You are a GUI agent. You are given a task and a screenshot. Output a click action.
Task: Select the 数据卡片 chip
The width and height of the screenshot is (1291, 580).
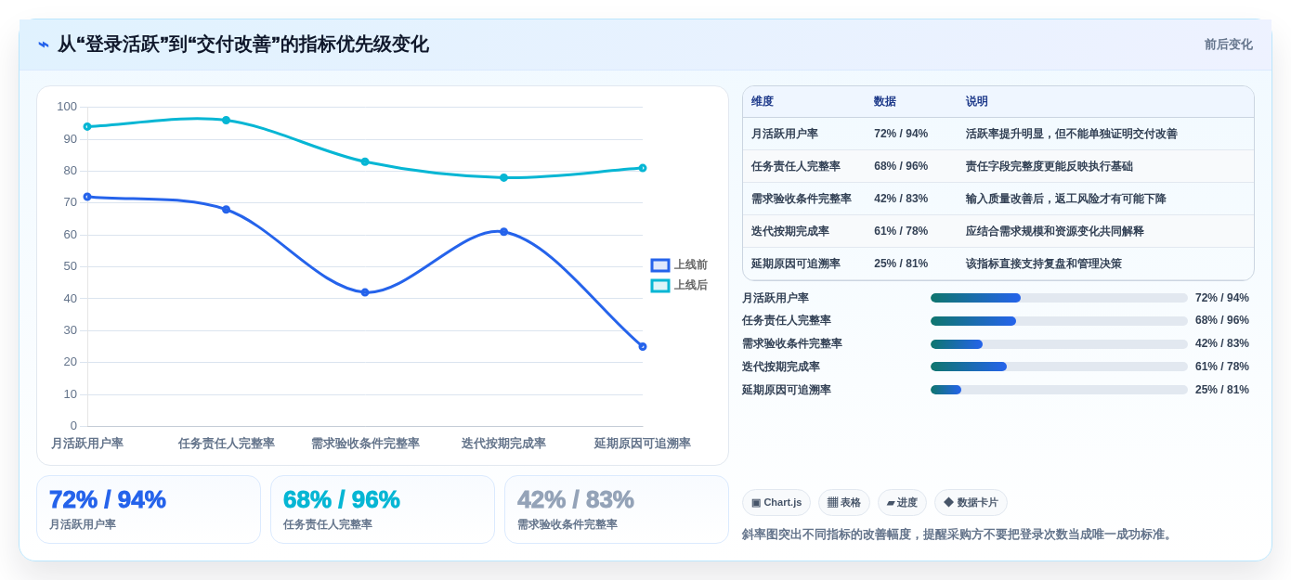tap(971, 503)
